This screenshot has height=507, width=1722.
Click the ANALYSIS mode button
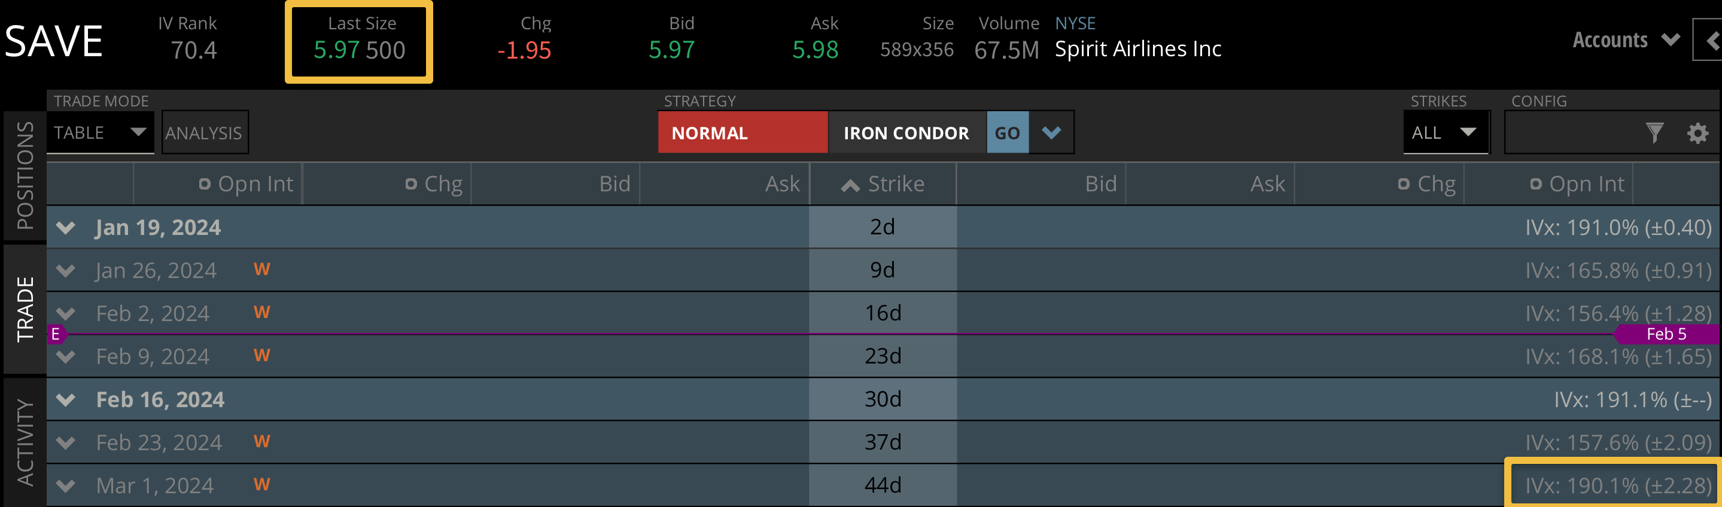204,133
